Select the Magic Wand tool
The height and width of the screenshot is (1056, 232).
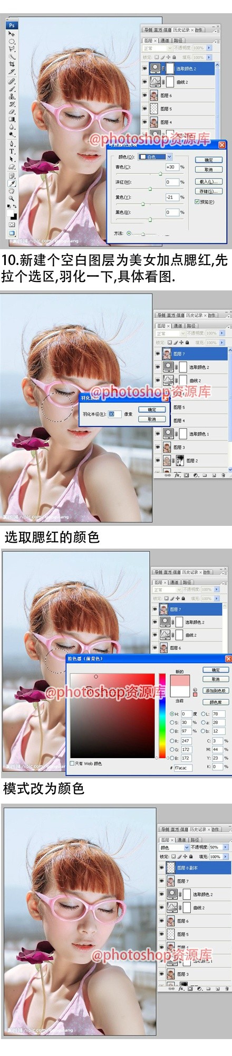tap(12, 56)
